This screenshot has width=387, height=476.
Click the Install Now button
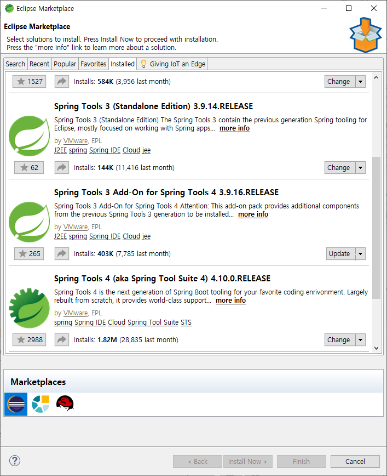pos(247,461)
